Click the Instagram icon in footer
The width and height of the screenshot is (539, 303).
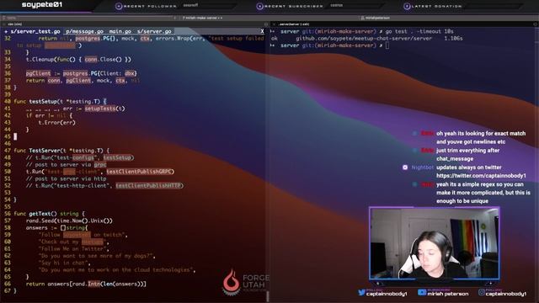[481, 292]
